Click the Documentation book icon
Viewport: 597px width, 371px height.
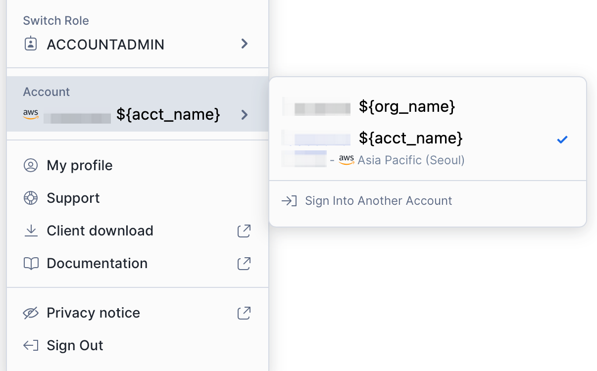click(31, 263)
